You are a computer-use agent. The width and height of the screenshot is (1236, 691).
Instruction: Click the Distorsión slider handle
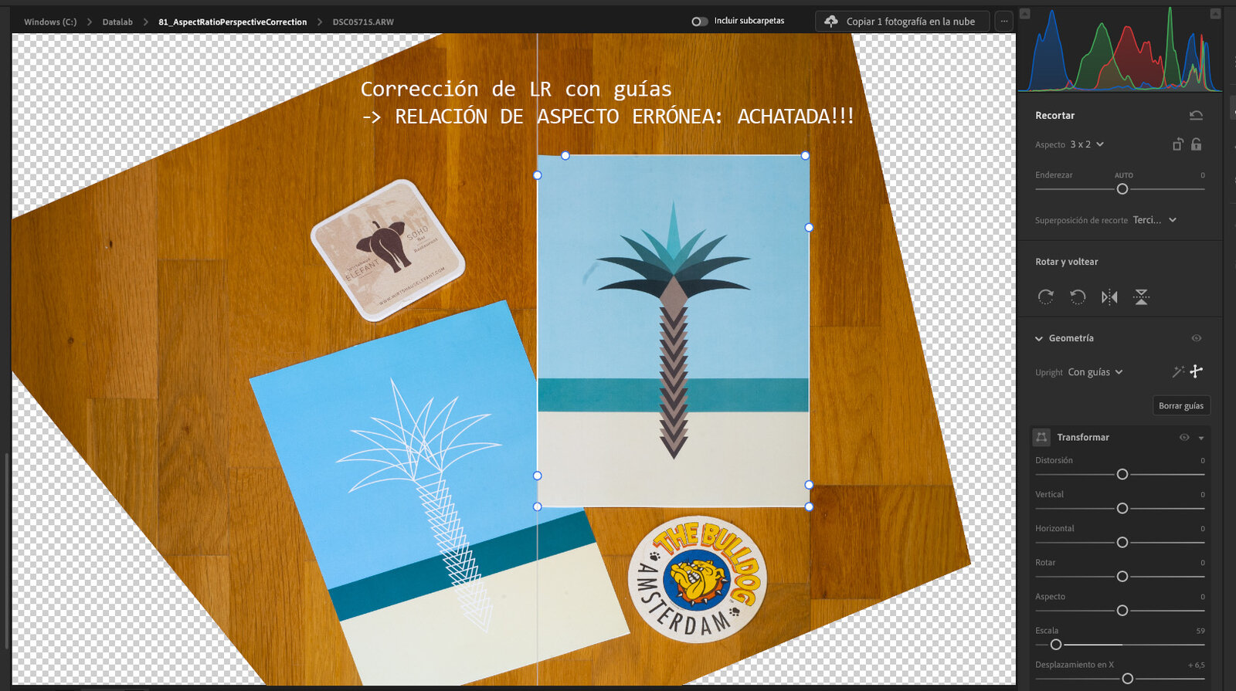pos(1122,474)
